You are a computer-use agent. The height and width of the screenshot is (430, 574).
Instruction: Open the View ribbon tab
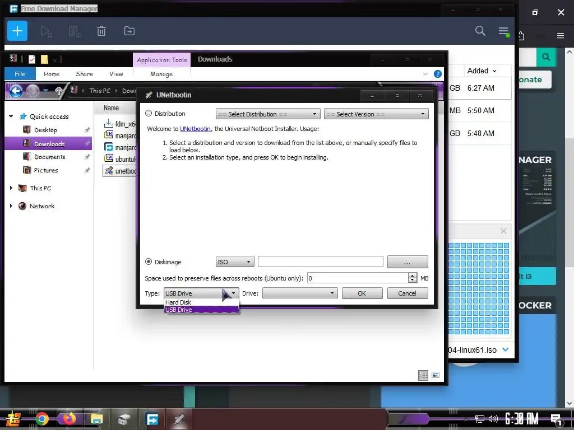pos(117,74)
